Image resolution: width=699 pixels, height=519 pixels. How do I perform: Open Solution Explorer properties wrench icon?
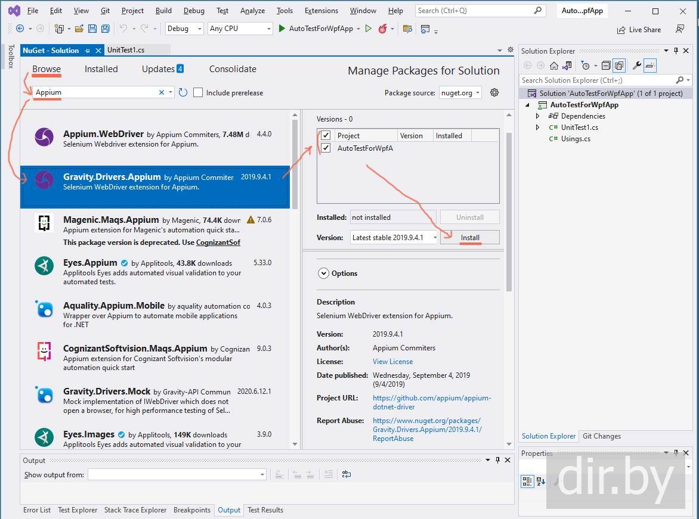636,66
